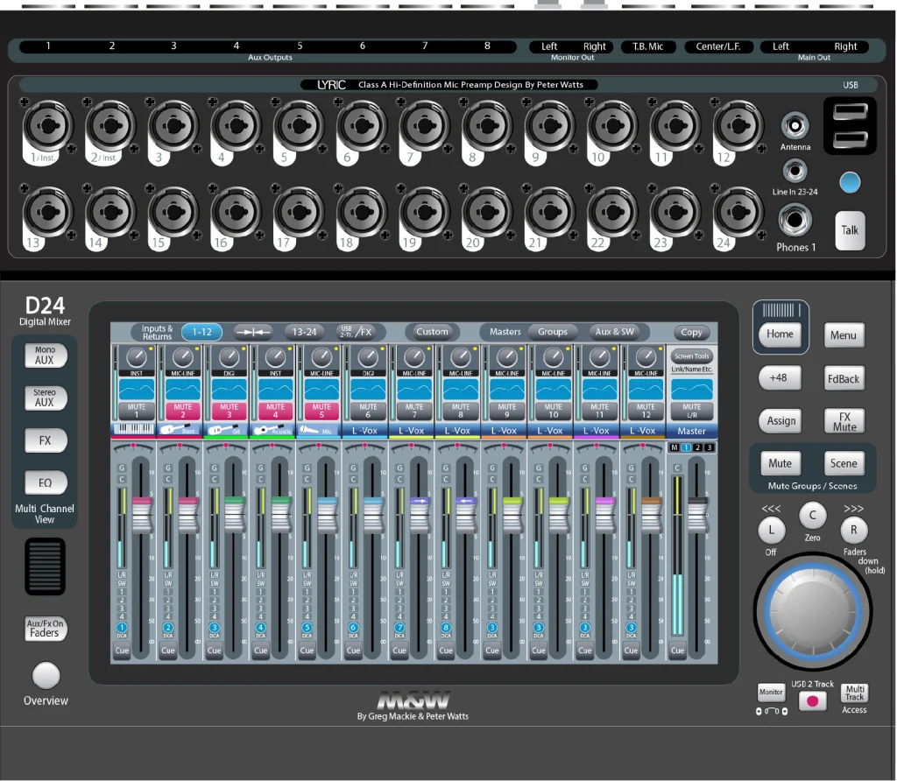
Task: Click the Mono AUX button
Action: 46,355
